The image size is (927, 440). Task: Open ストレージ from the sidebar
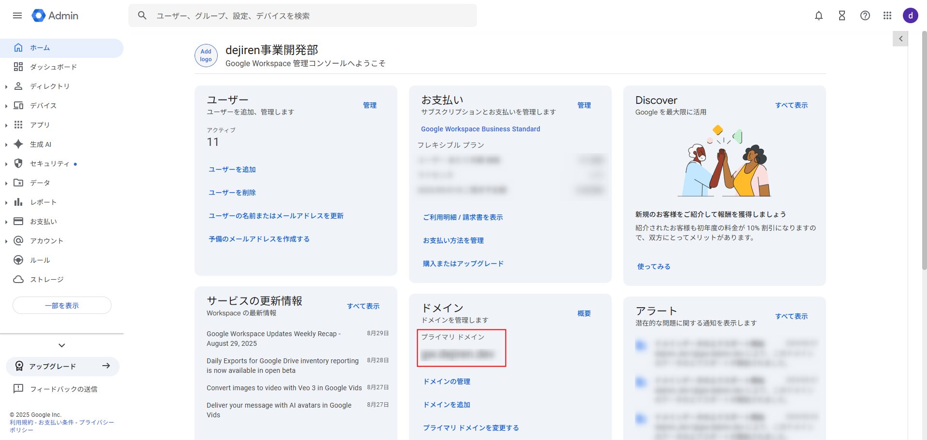[x=46, y=280]
